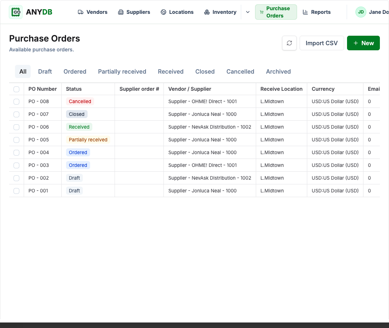Click supplier cell of PO - 006 row
389x328 pixels.
pyautogui.click(x=209, y=127)
